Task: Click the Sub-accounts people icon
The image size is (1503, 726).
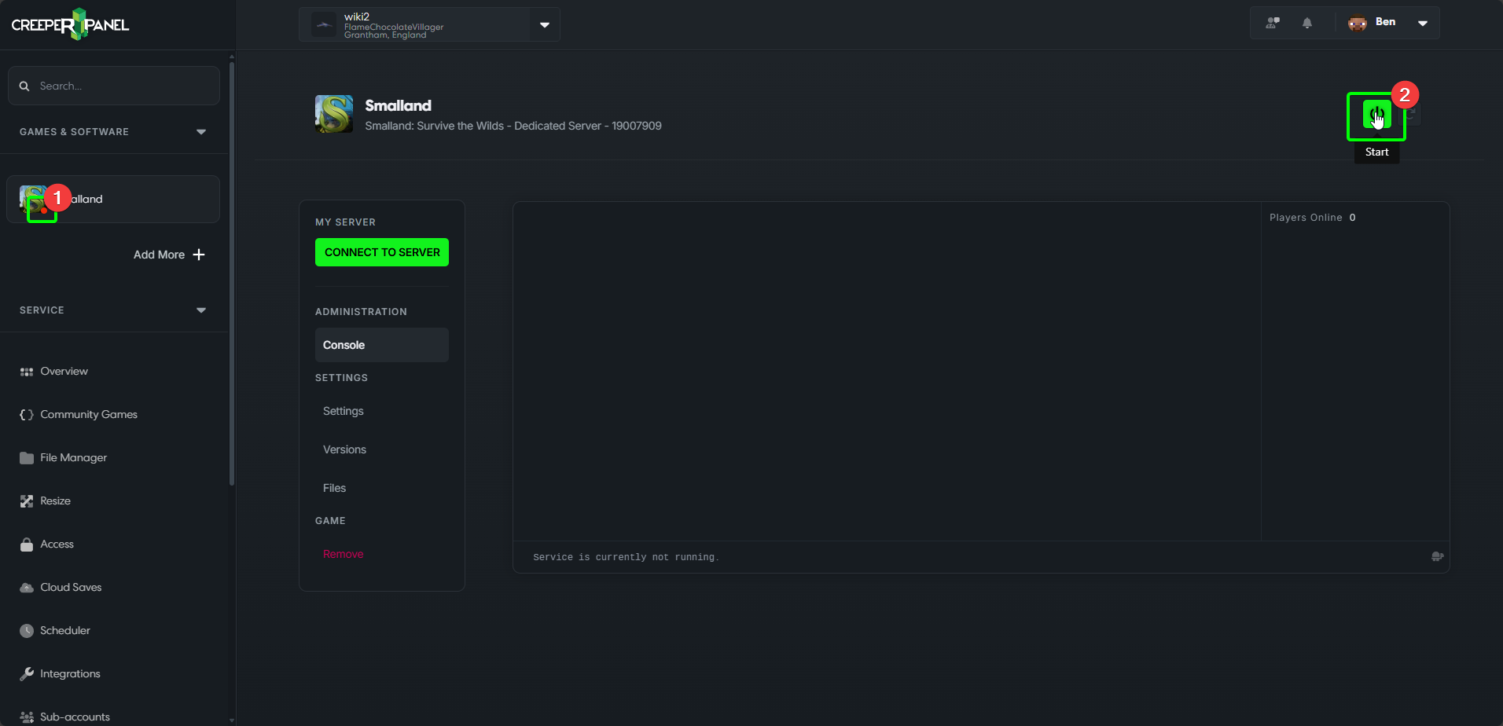Action: [27, 717]
